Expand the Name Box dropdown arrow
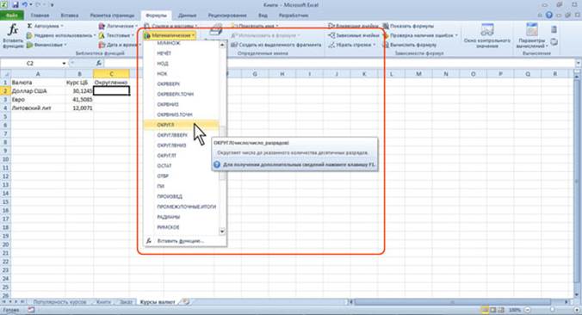 64,64
